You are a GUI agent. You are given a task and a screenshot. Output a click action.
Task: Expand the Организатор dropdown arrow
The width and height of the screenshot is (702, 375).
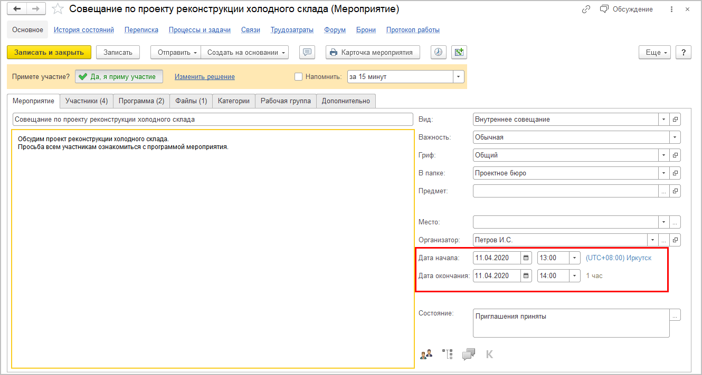click(x=653, y=240)
